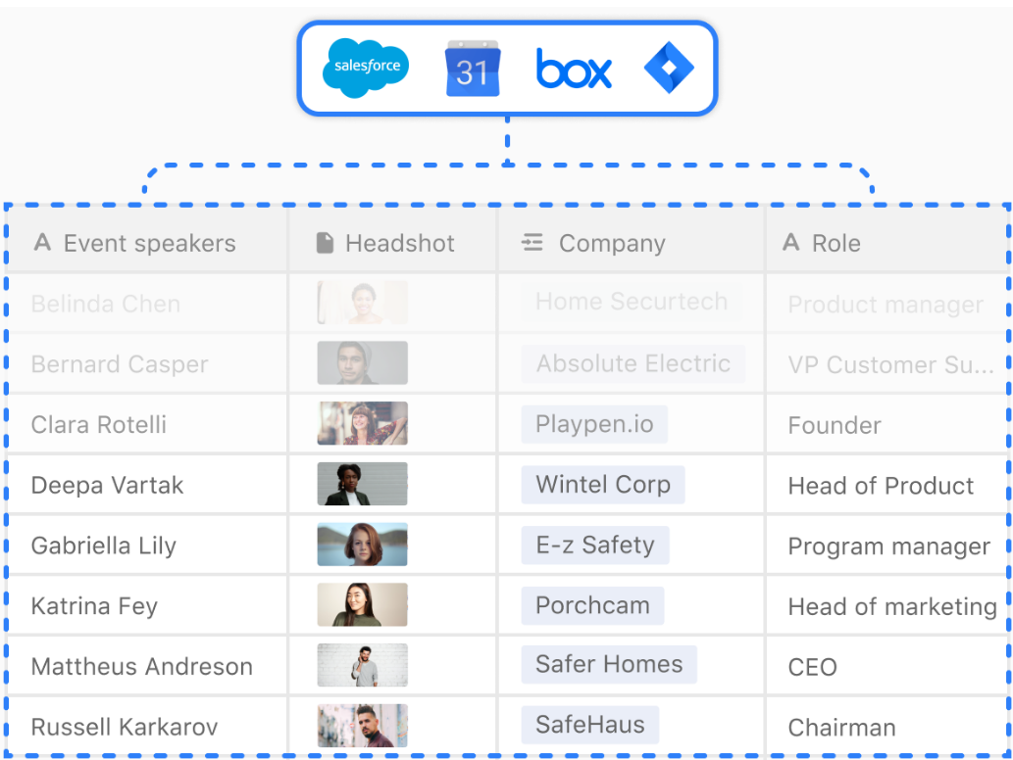Image resolution: width=1013 pixels, height=760 pixels.
Task: Click the Salesforce cloud icon
Action: tap(366, 68)
